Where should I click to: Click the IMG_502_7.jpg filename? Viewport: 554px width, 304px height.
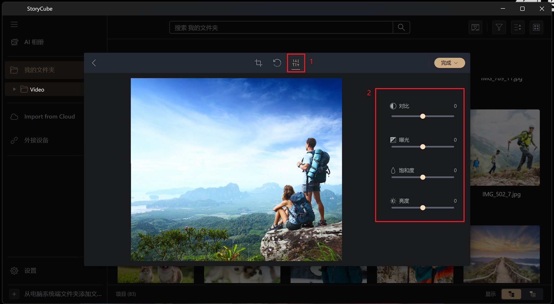point(501,194)
